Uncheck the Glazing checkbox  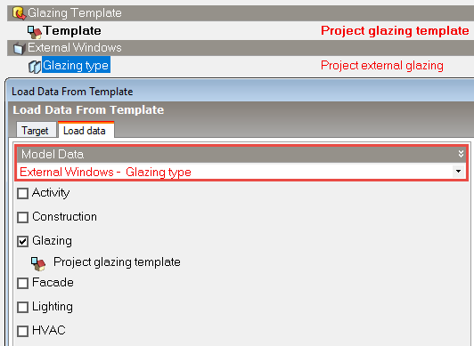[x=22, y=241]
